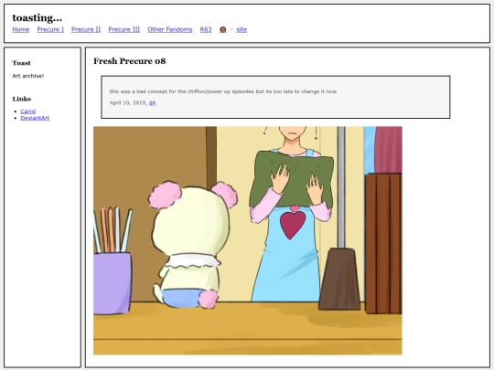Open the R63 page
Screen dimensions: 494x370
(206, 29)
